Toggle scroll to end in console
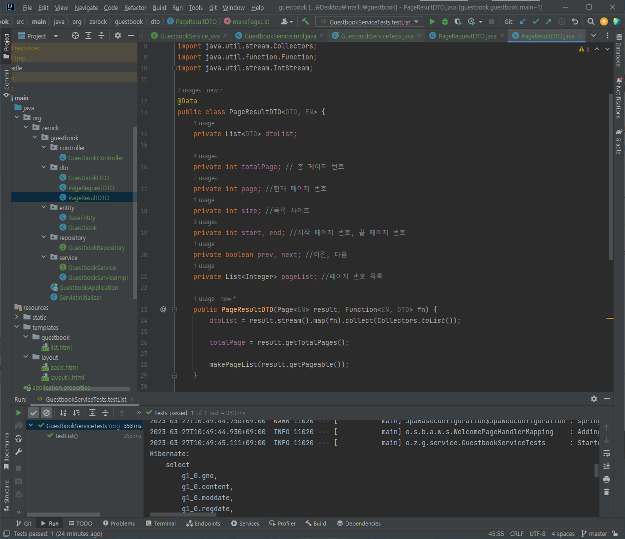This screenshot has width=625, height=539. click(x=607, y=466)
